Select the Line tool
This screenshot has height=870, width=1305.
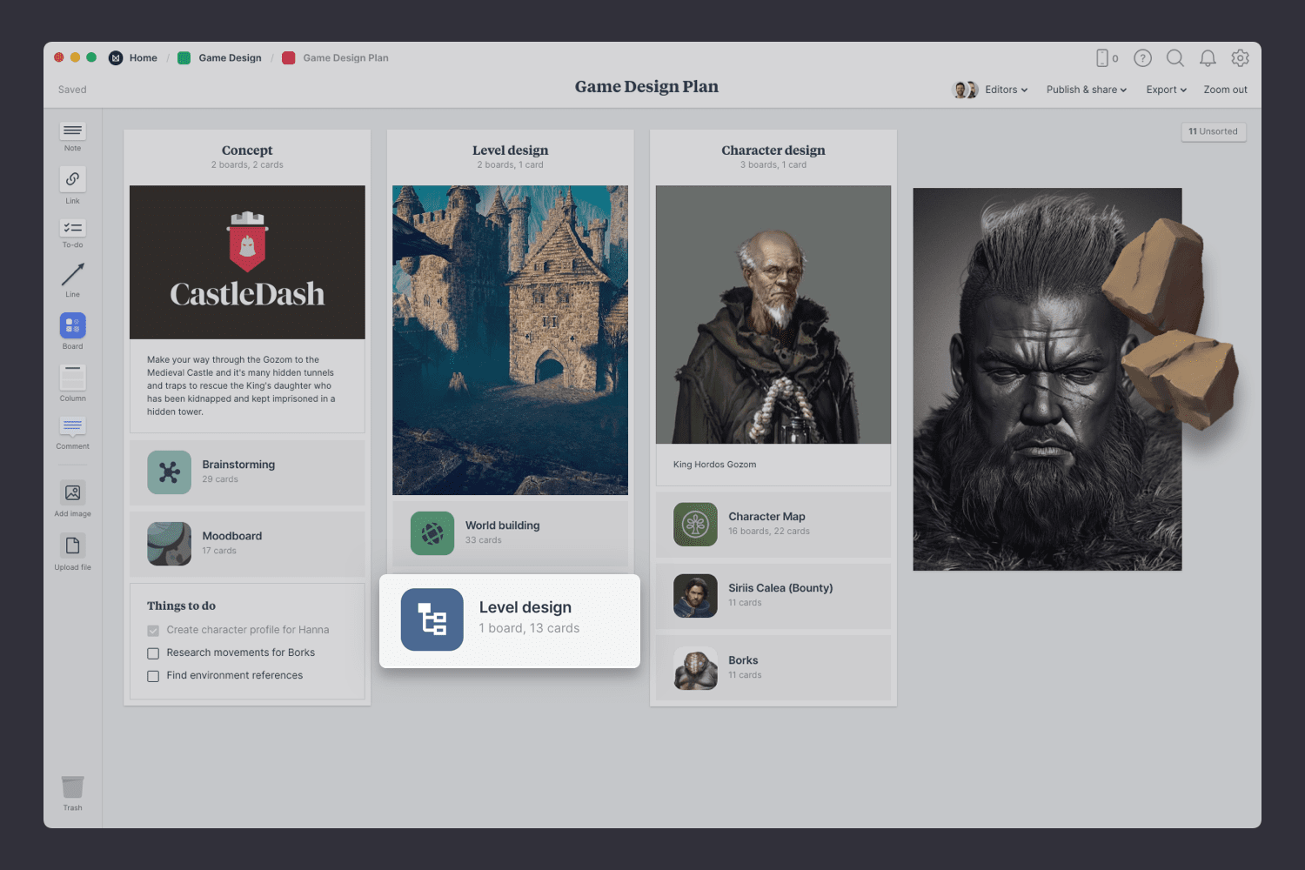point(72,275)
